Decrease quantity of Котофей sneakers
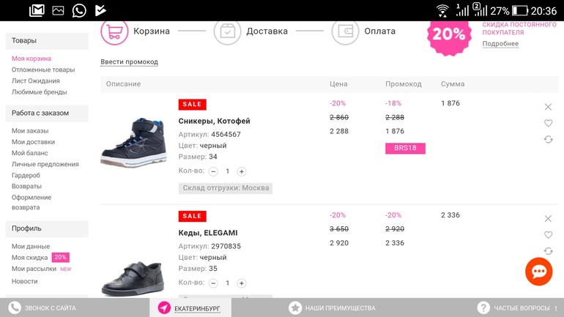This screenshot has width=564, height=317. click(213, 171)
